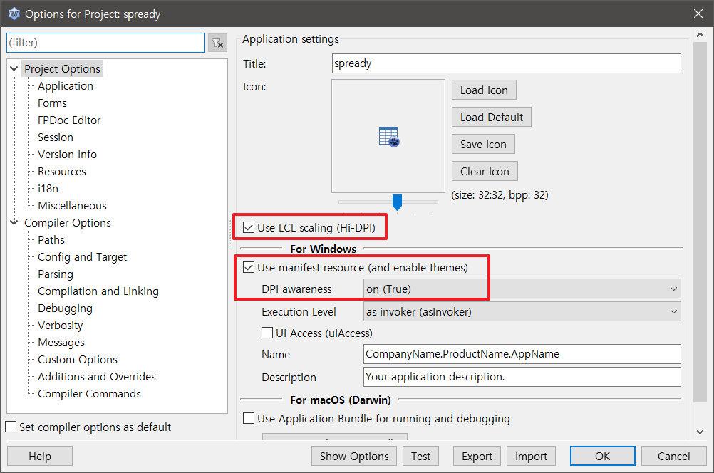The width and height of the screenshot is (714, 473).
Task: Enable UI Access (uiAccess) checkbox
Action: (267, 333)
